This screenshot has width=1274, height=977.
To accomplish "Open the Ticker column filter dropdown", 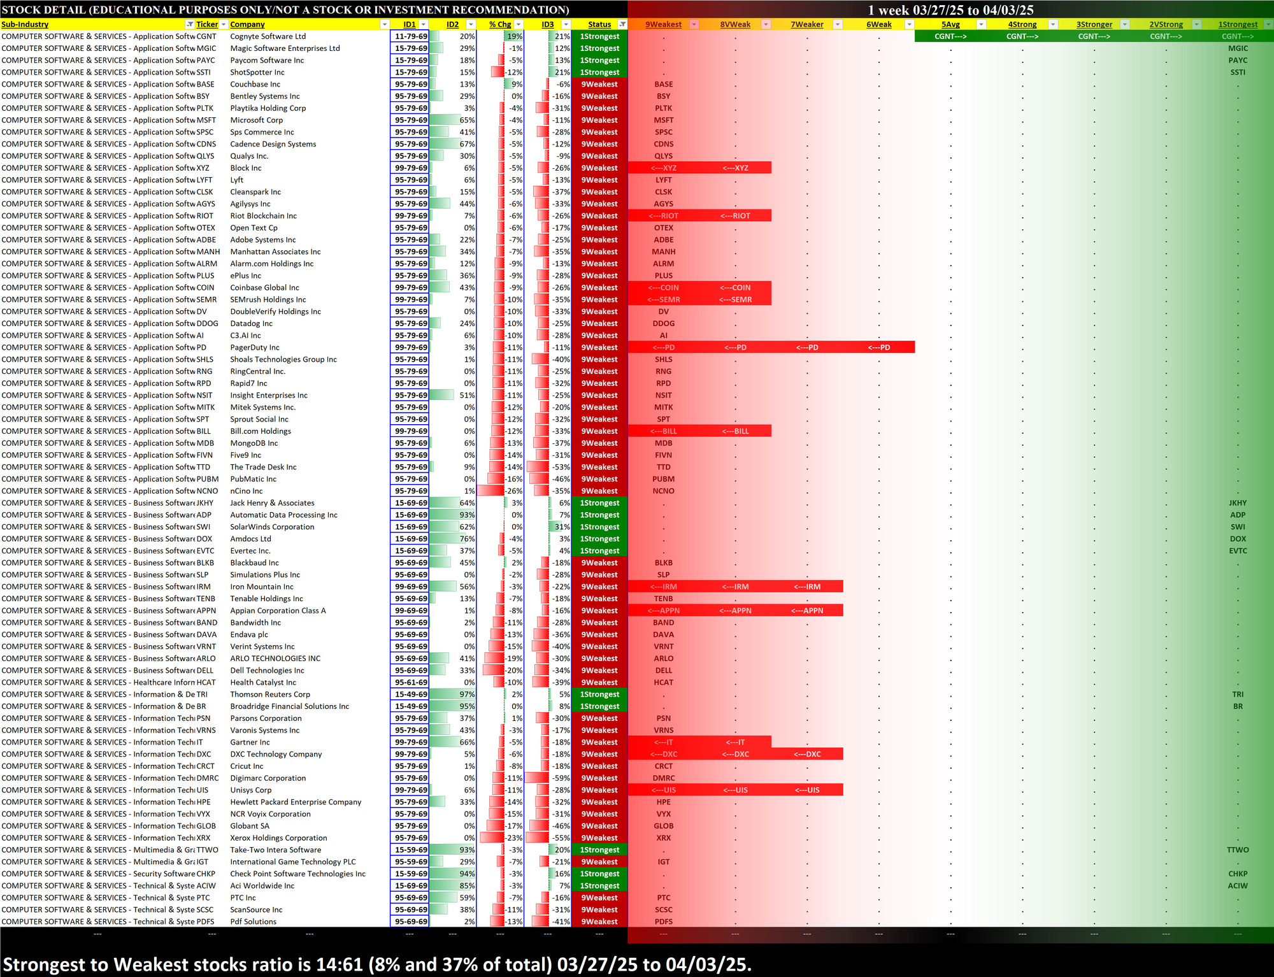I will point(223,24).
